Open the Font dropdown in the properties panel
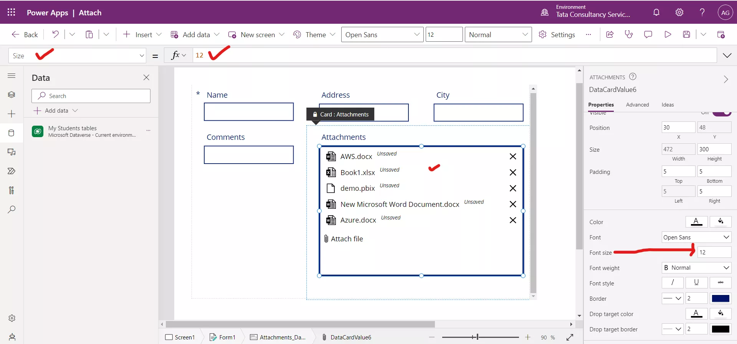The width and height of the screenshot is (737, 344). (x=696, y=237)
